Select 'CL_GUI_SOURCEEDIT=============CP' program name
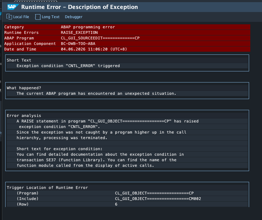This screenshot has height=220, width=262. 100,38
